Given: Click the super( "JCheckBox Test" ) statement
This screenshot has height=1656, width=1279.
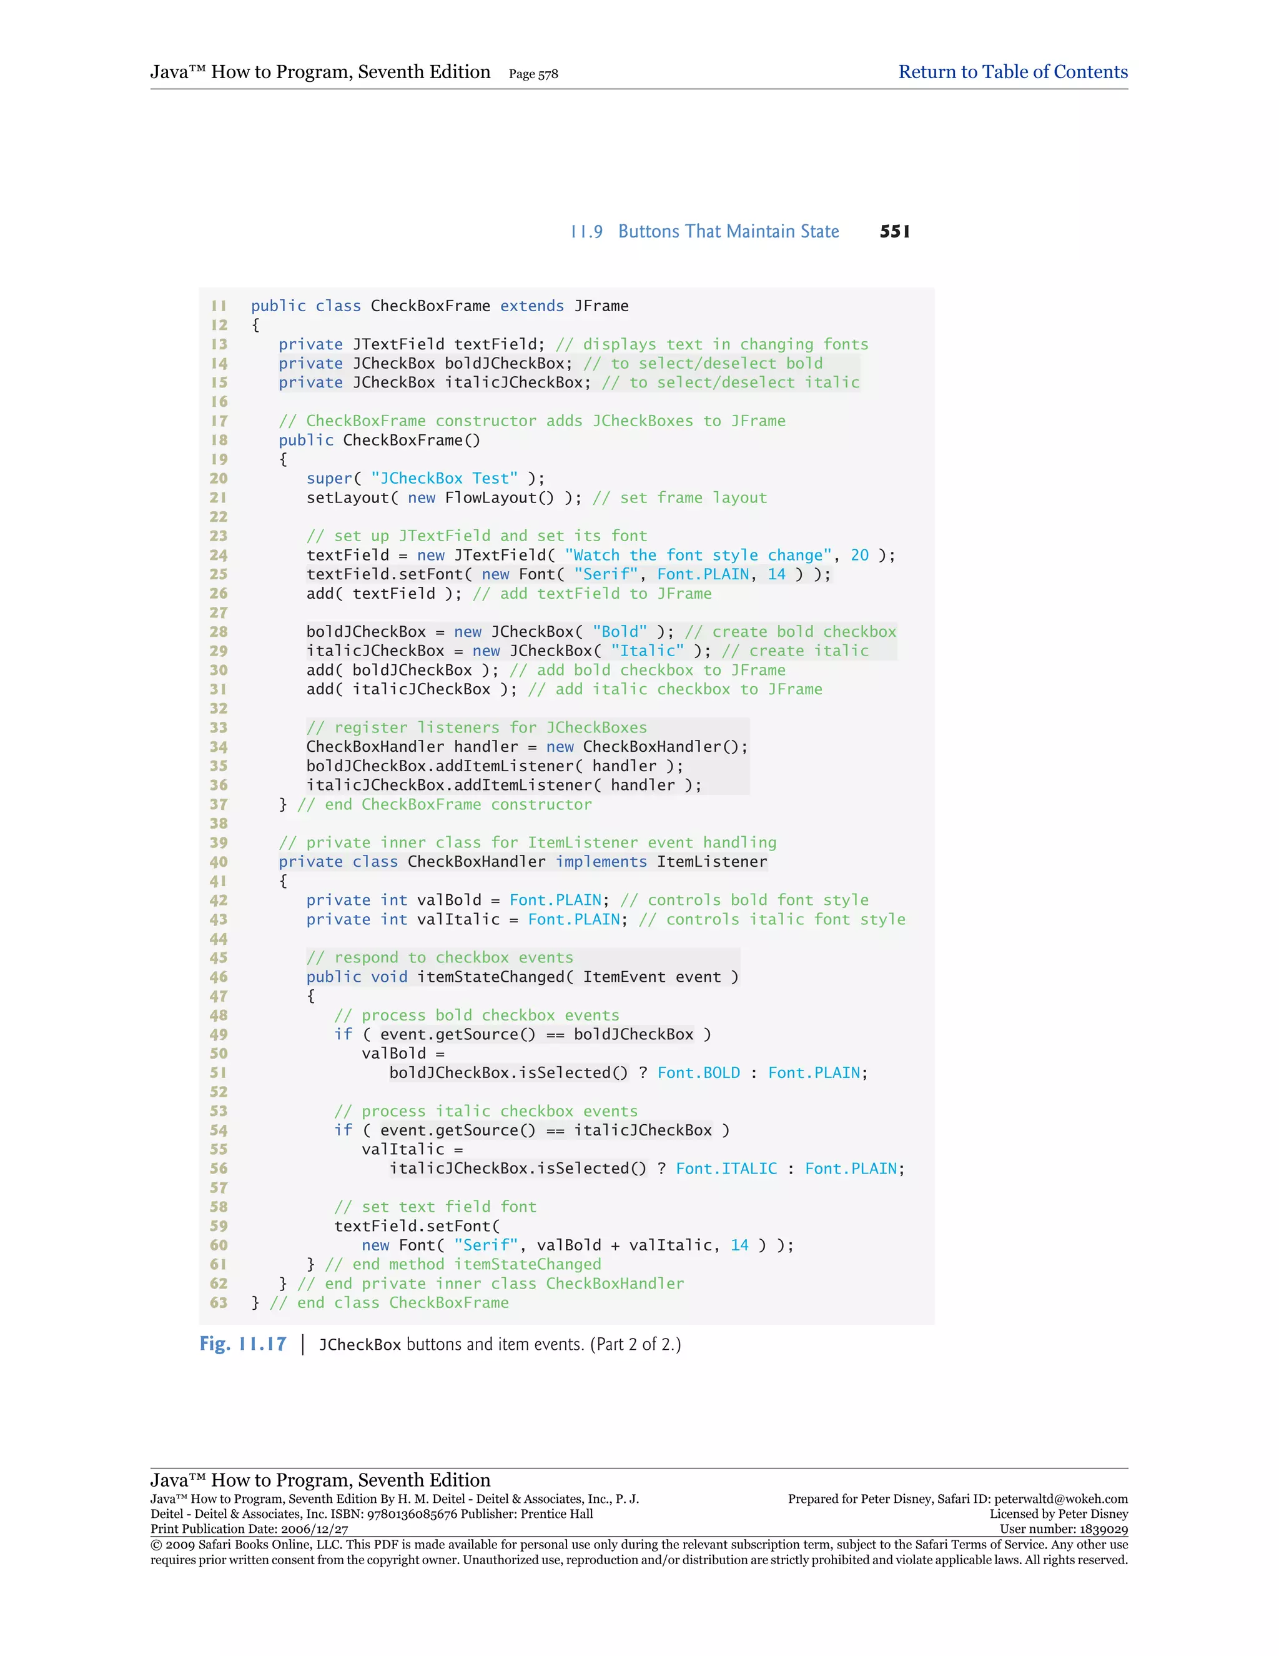Looking at the screenshot, I should [x=425, y=479].
